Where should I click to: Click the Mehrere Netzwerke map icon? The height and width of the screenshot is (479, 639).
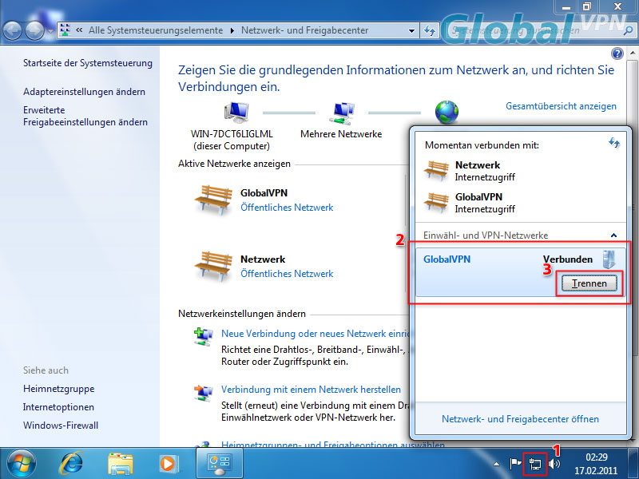click(342, 112)
